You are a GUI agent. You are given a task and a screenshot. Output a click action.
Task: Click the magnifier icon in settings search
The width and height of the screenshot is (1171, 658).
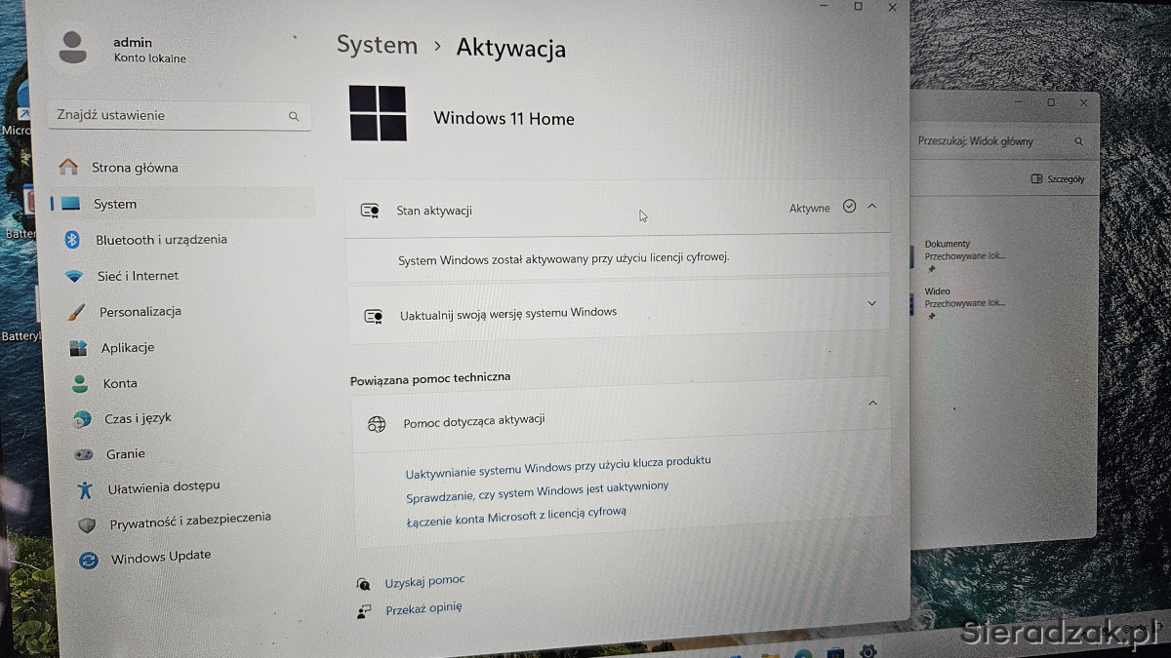click(294, 116)
